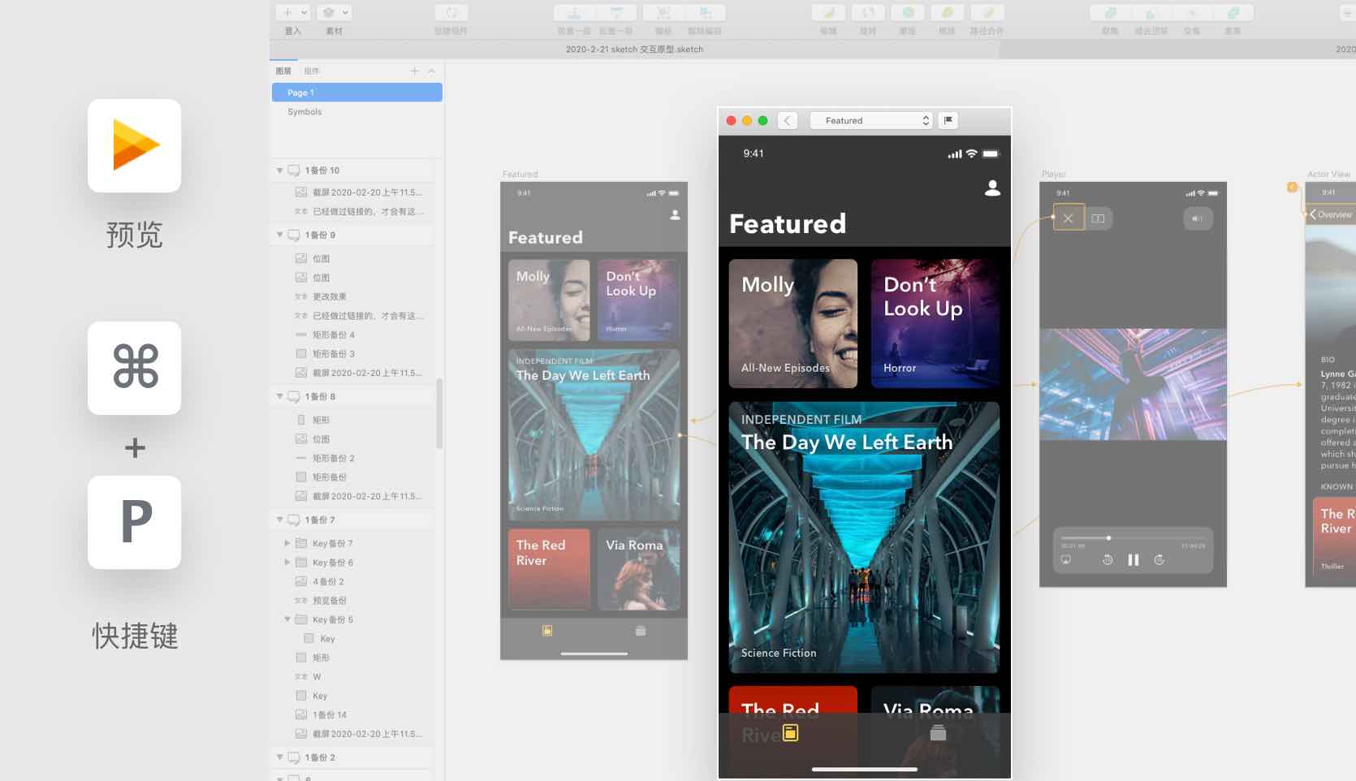1356x781 pixels.
Task: Collapse the pages list with the caret
Action: tap(431, 71)
